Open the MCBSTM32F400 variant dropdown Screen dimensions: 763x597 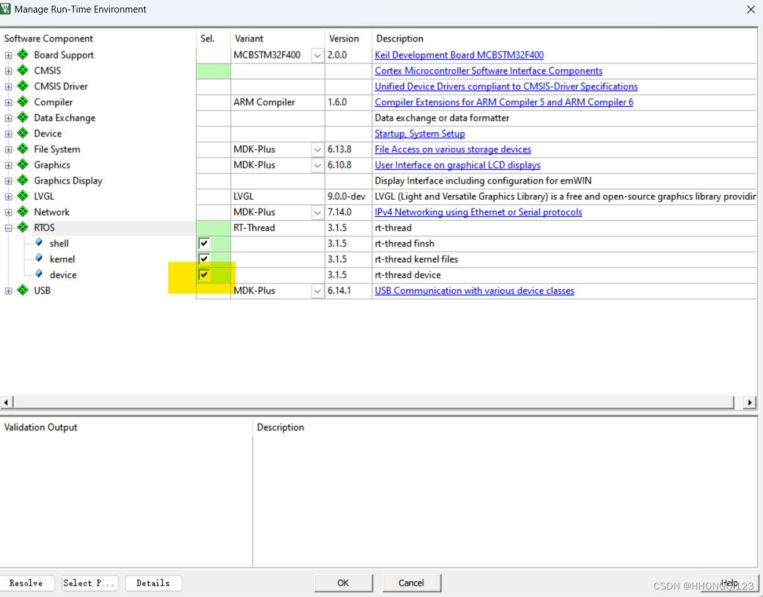[318, 55]
